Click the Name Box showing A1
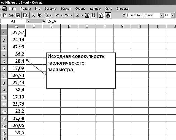The image size is (176, 140). point(13,21)
